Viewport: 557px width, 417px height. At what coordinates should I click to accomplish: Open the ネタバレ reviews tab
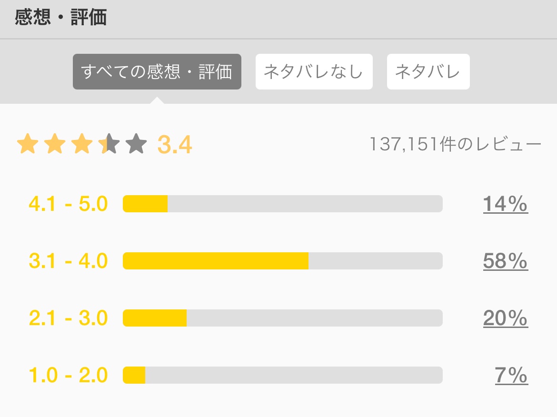(428, 72)
